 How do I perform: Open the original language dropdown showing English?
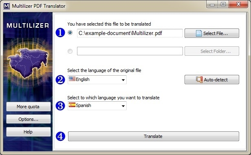(97, 80)
